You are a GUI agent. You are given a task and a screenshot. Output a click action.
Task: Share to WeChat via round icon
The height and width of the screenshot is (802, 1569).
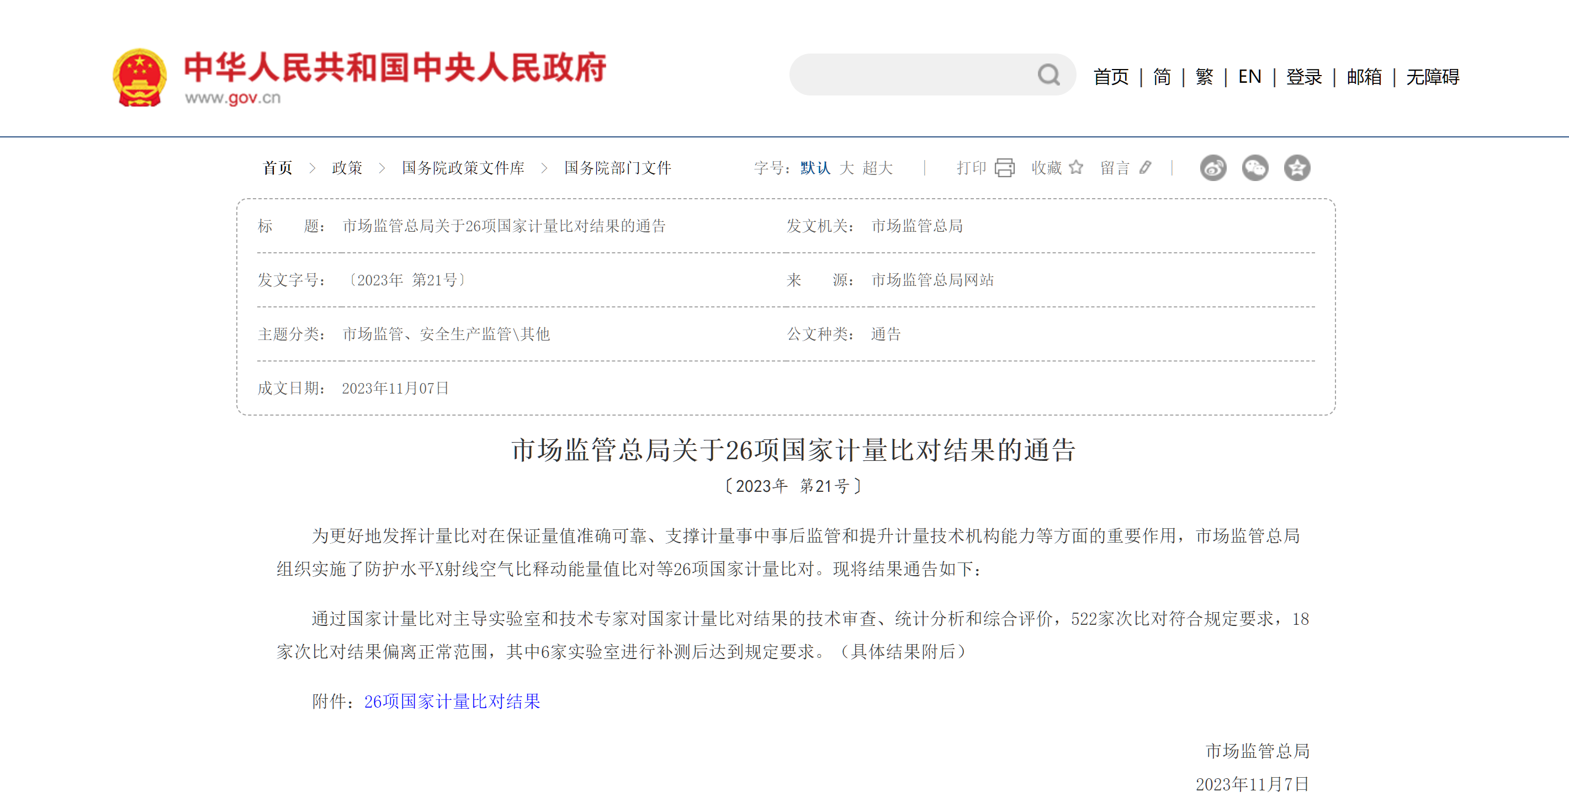pyautogui.click(x=1255, y=167)
